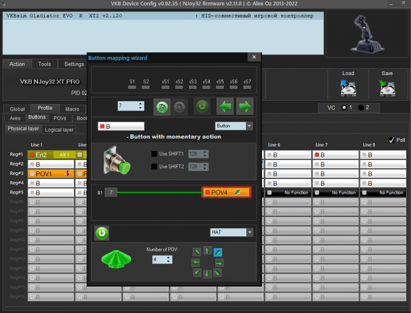Click the Save profile to disk icon
This screenshot has width=411, height=313.
coord(387,88)
